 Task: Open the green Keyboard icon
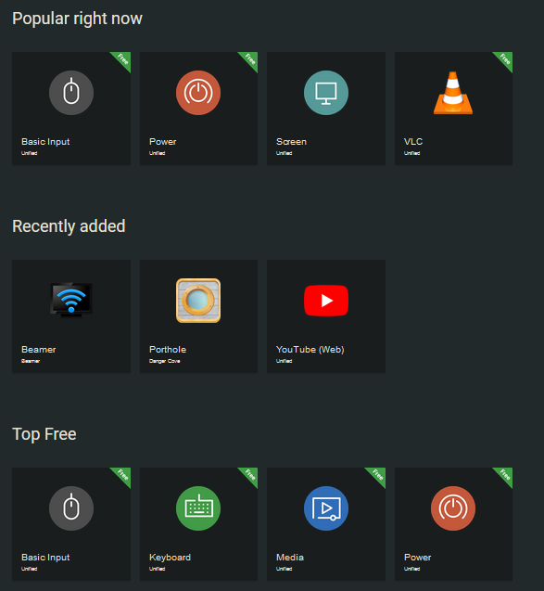[198, 508]
